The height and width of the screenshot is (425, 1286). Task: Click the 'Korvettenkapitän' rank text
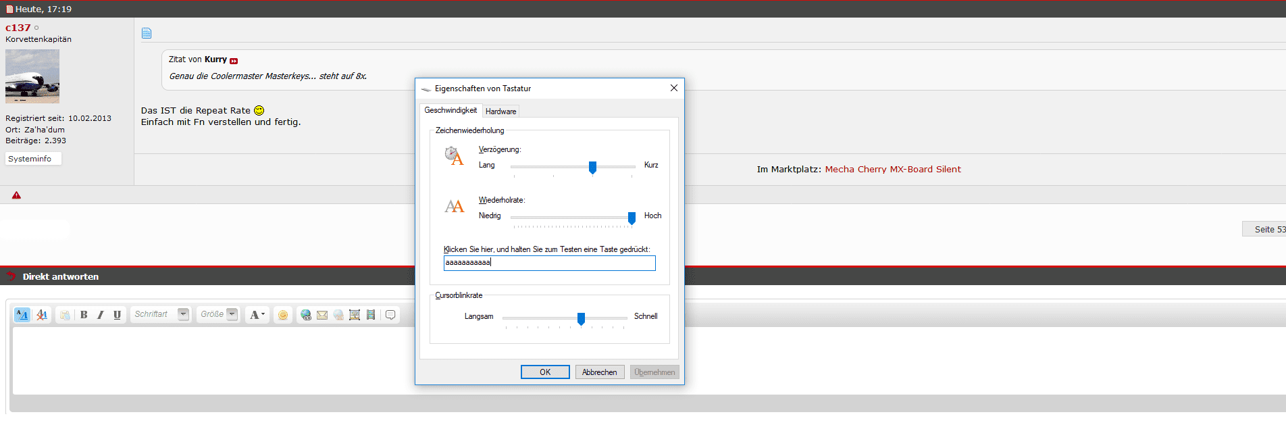coord(38,39)
